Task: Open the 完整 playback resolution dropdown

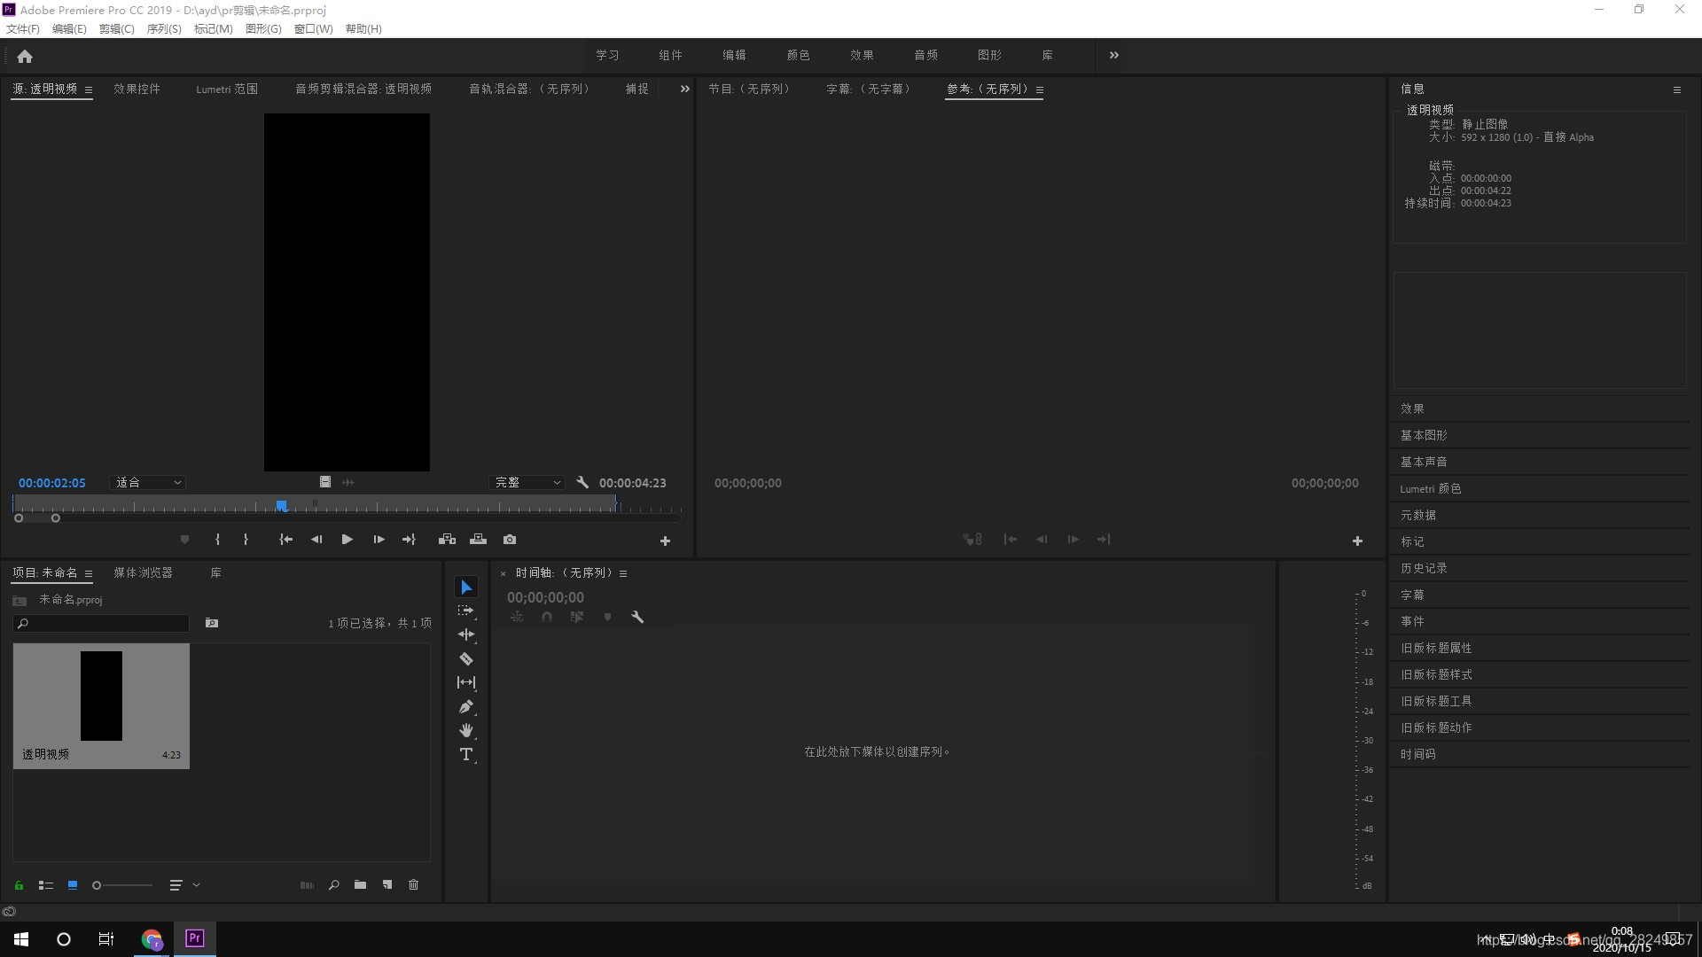Action: coord(527,483)
